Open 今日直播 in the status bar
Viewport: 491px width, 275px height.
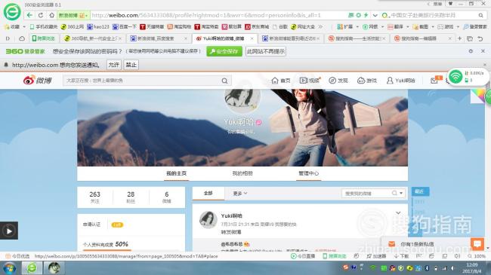click(303, 256)
